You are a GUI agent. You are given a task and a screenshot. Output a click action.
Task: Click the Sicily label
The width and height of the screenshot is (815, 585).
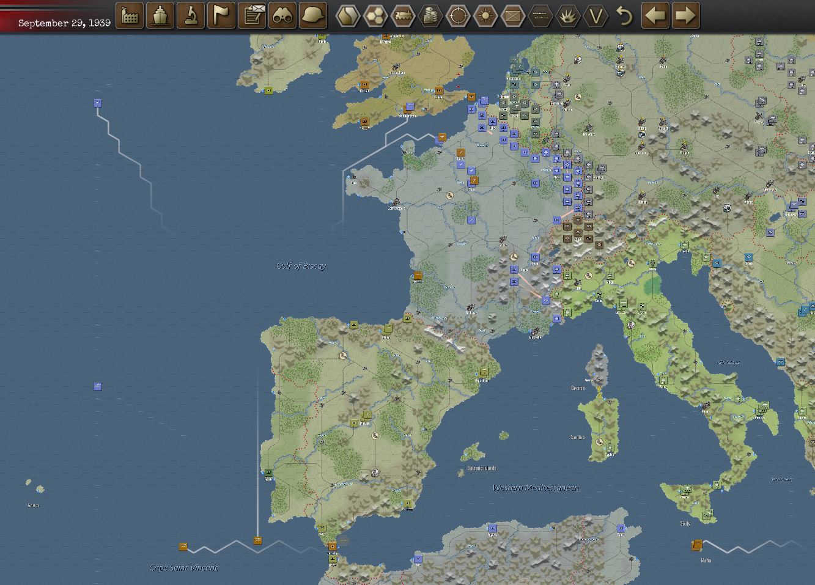(685, 523)
